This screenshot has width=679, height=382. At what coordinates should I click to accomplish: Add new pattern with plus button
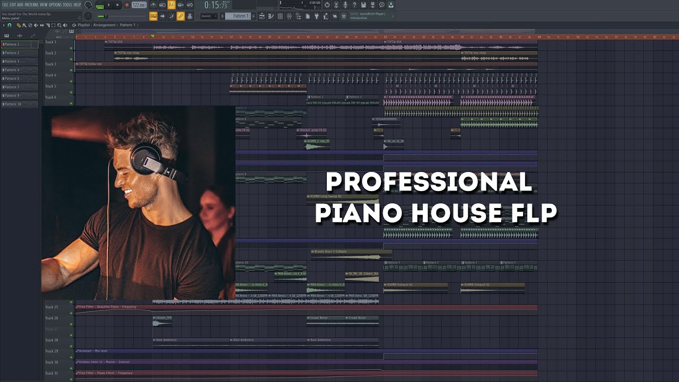point(254,16)
